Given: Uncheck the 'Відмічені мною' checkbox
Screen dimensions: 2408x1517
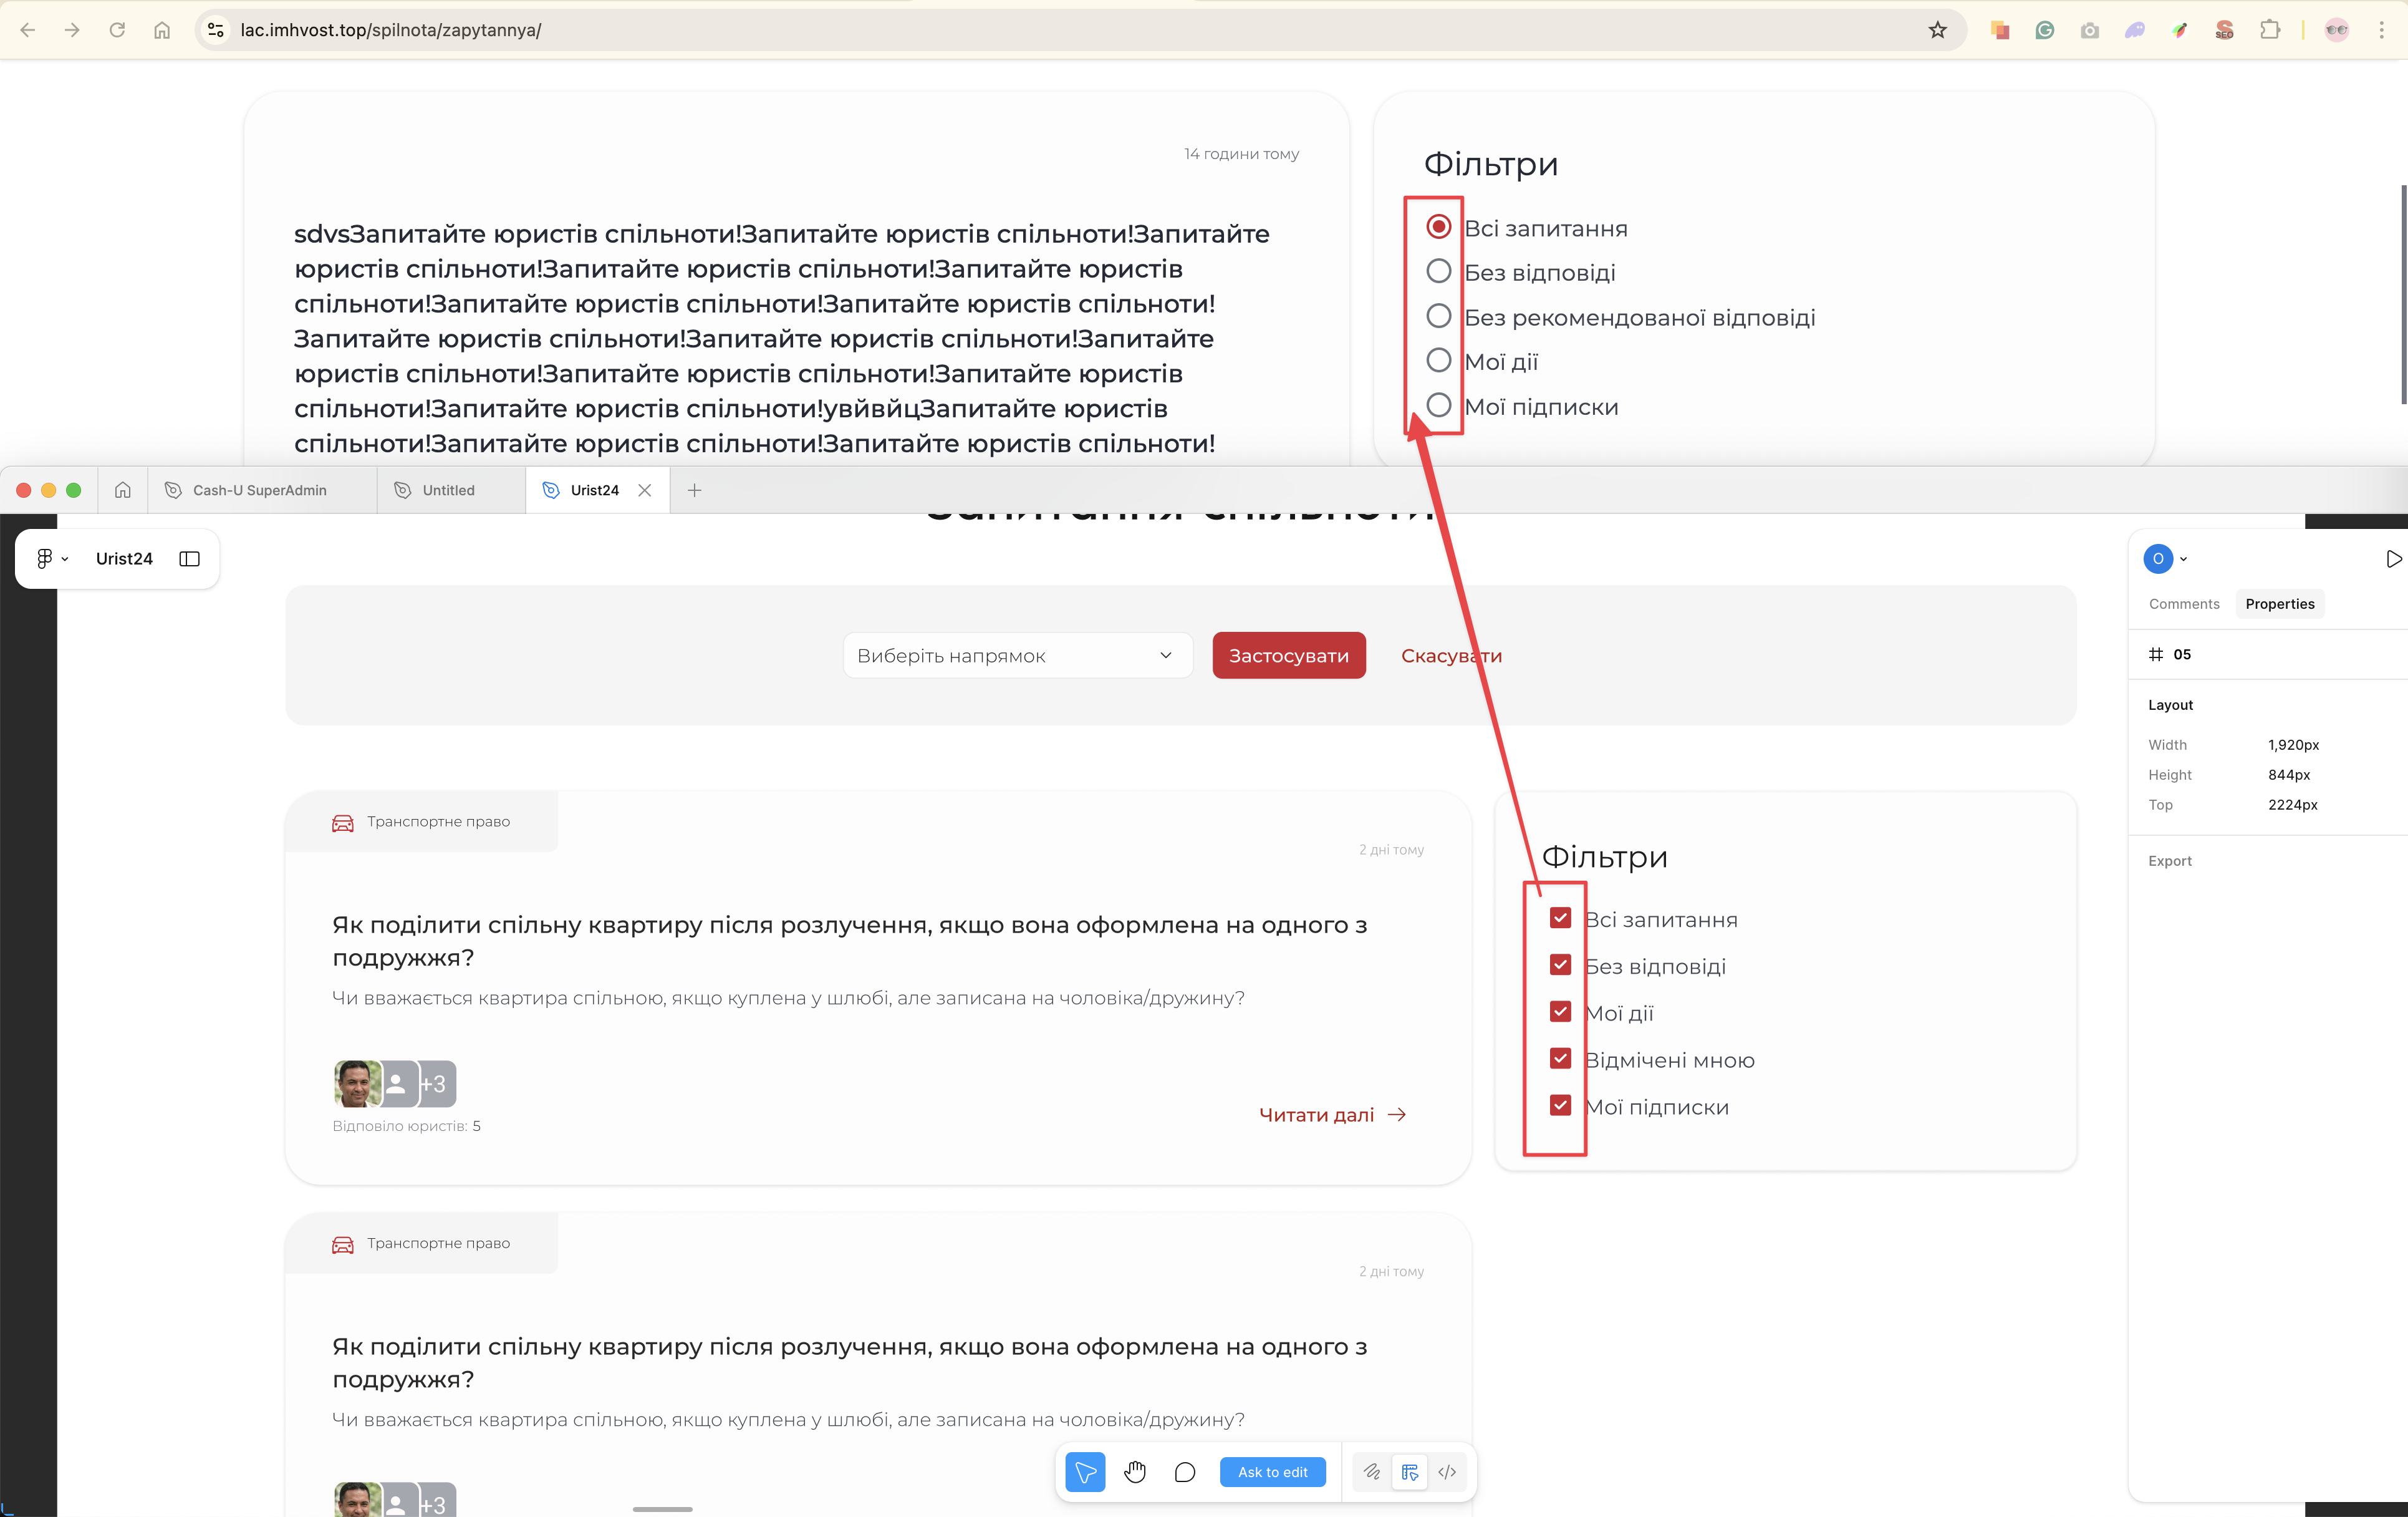Looking at the screenshot, I should [1560, 1059].
